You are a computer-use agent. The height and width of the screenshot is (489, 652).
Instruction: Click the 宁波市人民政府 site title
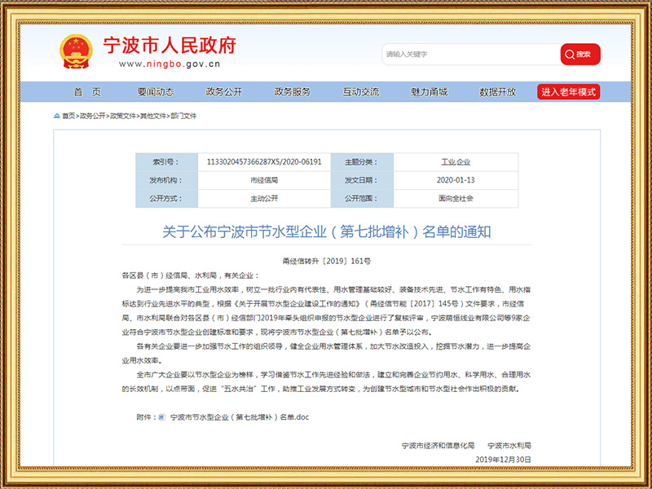(170, 46)
